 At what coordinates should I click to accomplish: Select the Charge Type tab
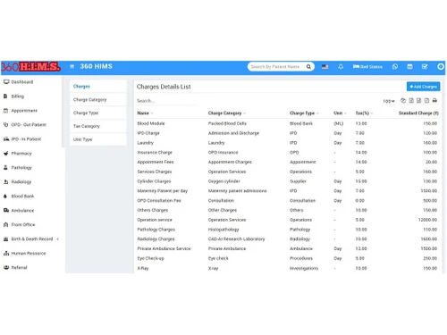97,113
